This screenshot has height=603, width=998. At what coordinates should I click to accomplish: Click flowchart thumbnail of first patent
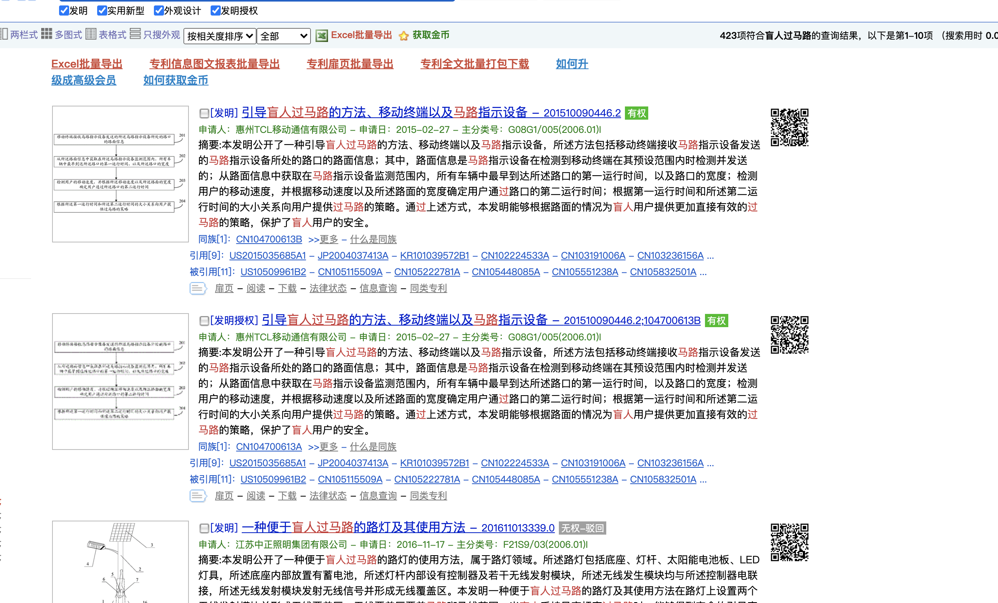120,174
